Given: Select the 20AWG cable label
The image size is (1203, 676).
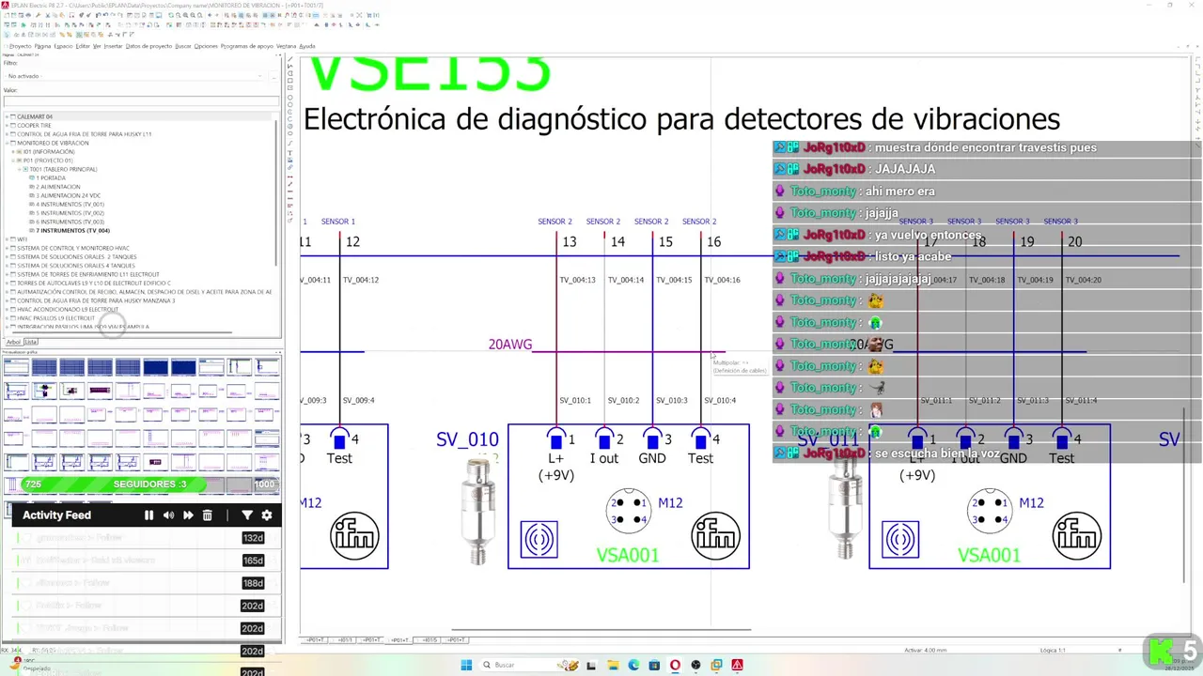Looking at the screenshot, I should point(510,345).
